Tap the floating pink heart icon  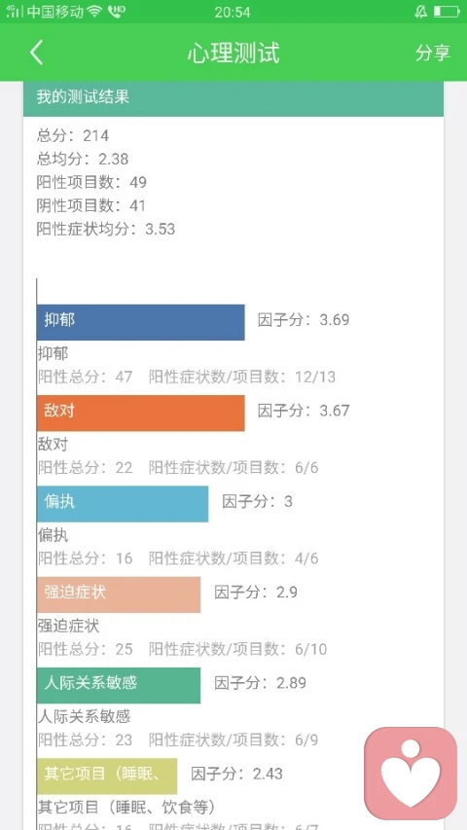point(411,773)
